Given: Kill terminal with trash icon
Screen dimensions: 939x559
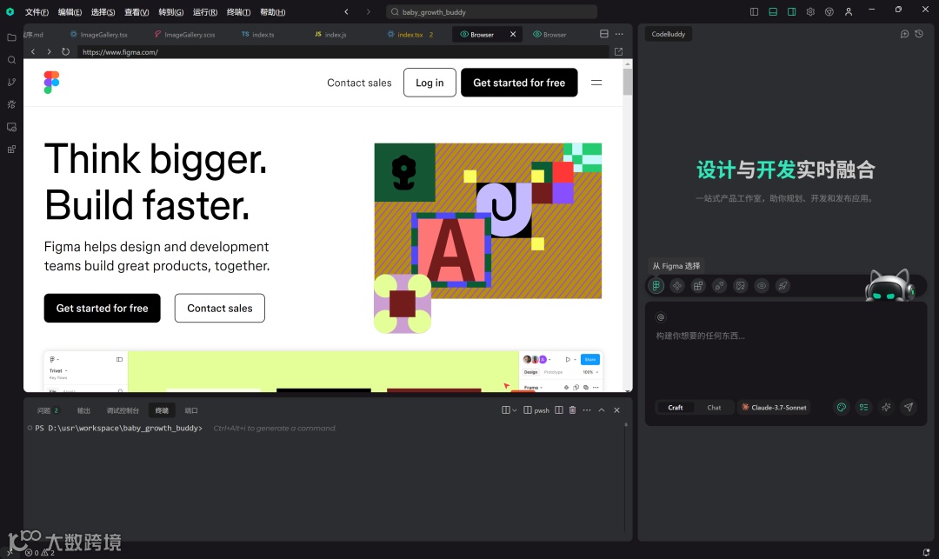Looking at the screenshot, I should pyautogui.click(x=572, y=410).
